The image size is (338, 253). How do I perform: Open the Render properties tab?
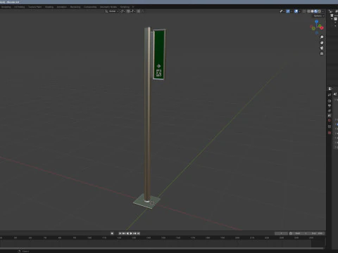click(330, 100)
